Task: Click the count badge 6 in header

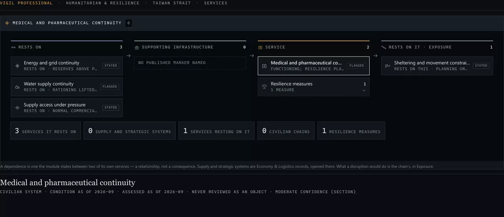Action: 129,23
